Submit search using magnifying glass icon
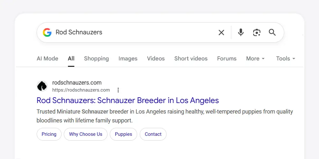 tap(272, 32)
